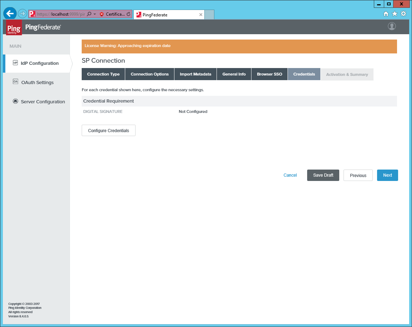Switch to the Connection Options tab

[150, 74]
